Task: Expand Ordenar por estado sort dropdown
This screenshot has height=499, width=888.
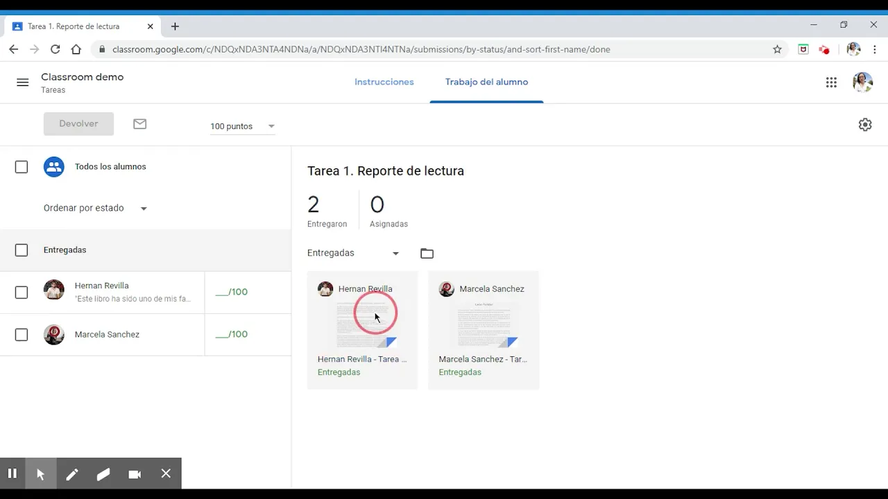Action: click(96, 209)
